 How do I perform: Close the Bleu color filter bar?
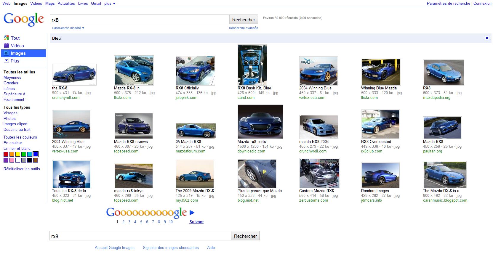tap(487, 38)
